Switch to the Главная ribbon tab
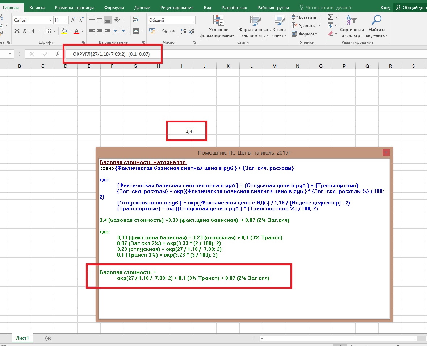Image resolution: width=427 pixels, height=346 pixels. [x=11, y=7]
